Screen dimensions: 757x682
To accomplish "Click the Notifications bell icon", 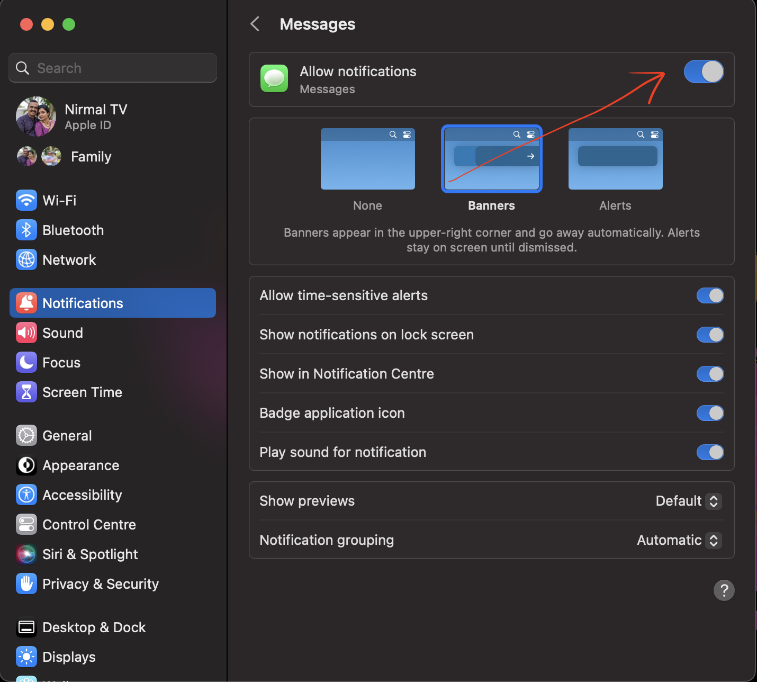I will 26,303.
